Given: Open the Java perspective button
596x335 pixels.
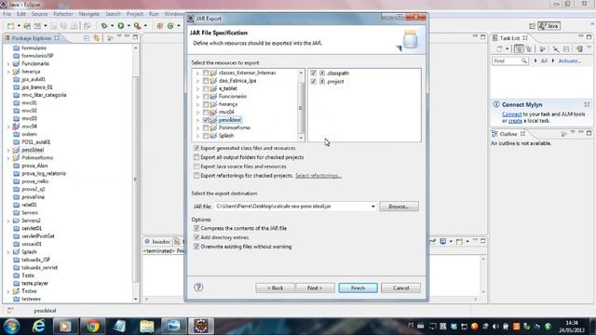Looking at the screenshot, I should pyautogui.click(x=549, y=26).
